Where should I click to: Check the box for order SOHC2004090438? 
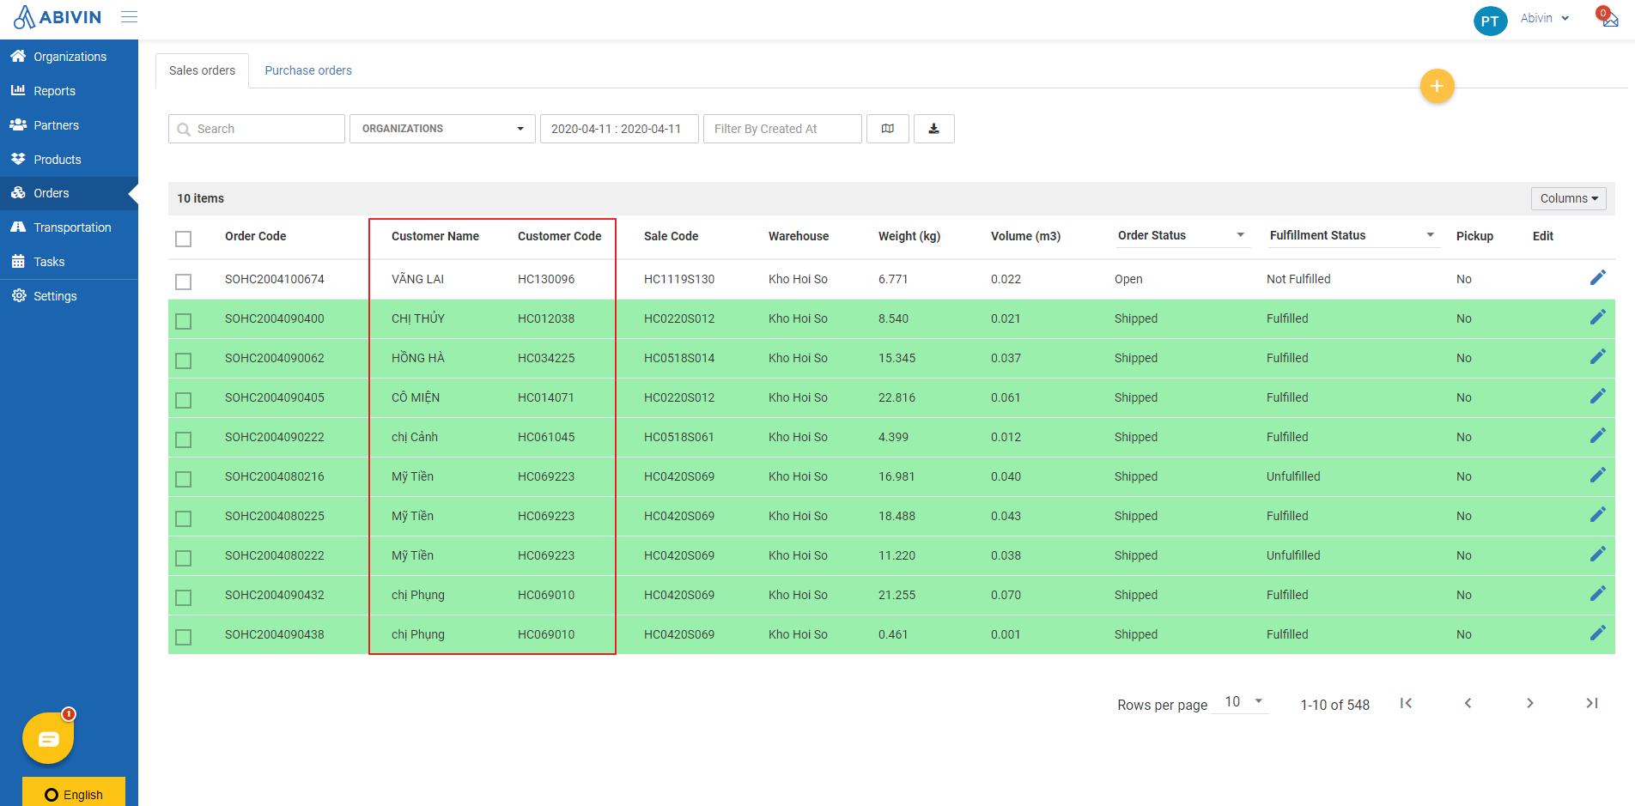(x=183, y=637)
